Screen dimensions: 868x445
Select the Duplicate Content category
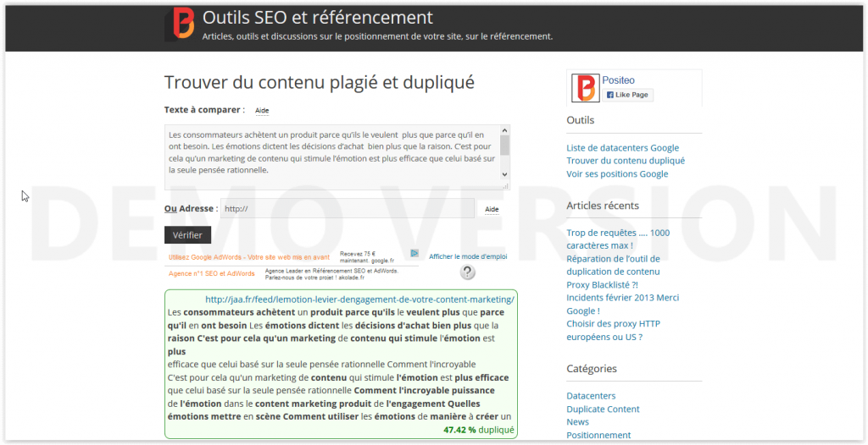pos(603,409)
